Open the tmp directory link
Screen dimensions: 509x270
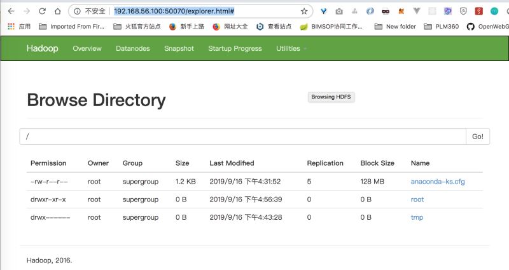417,217
